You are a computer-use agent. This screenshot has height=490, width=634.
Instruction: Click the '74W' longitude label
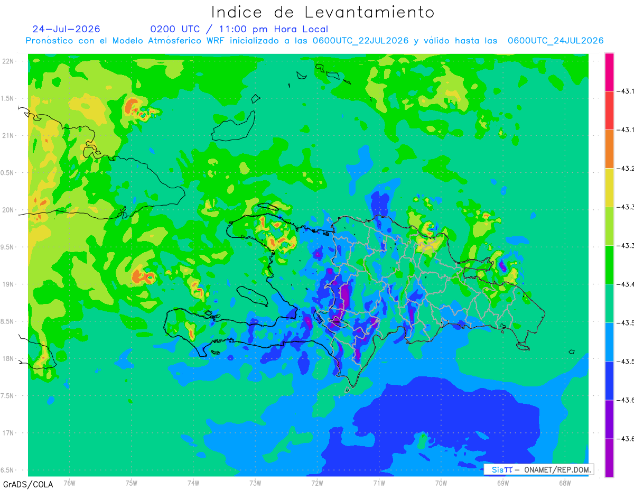coord(193,482)
